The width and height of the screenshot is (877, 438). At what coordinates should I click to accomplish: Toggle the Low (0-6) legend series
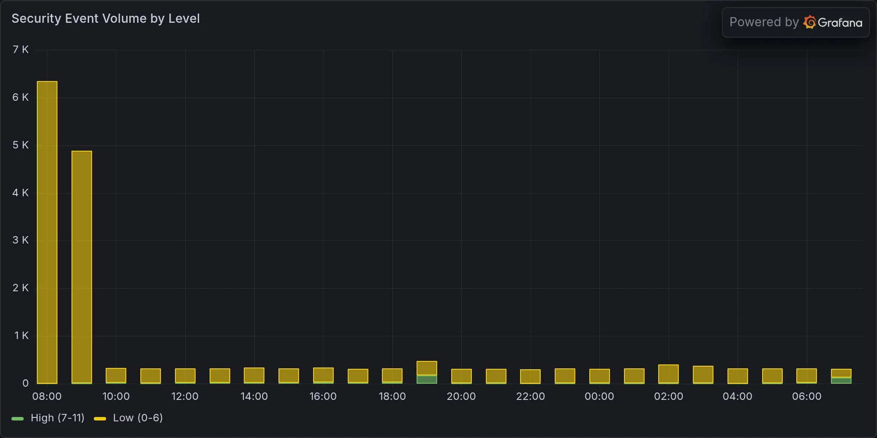pyautogui.click(x=138, y=418)
